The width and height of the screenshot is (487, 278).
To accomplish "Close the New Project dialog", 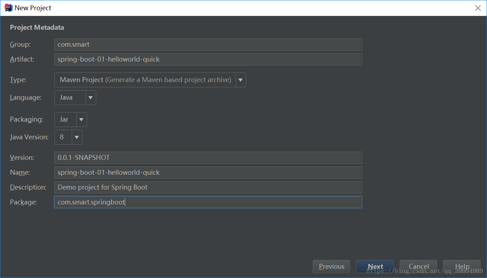I will [478, 8].
